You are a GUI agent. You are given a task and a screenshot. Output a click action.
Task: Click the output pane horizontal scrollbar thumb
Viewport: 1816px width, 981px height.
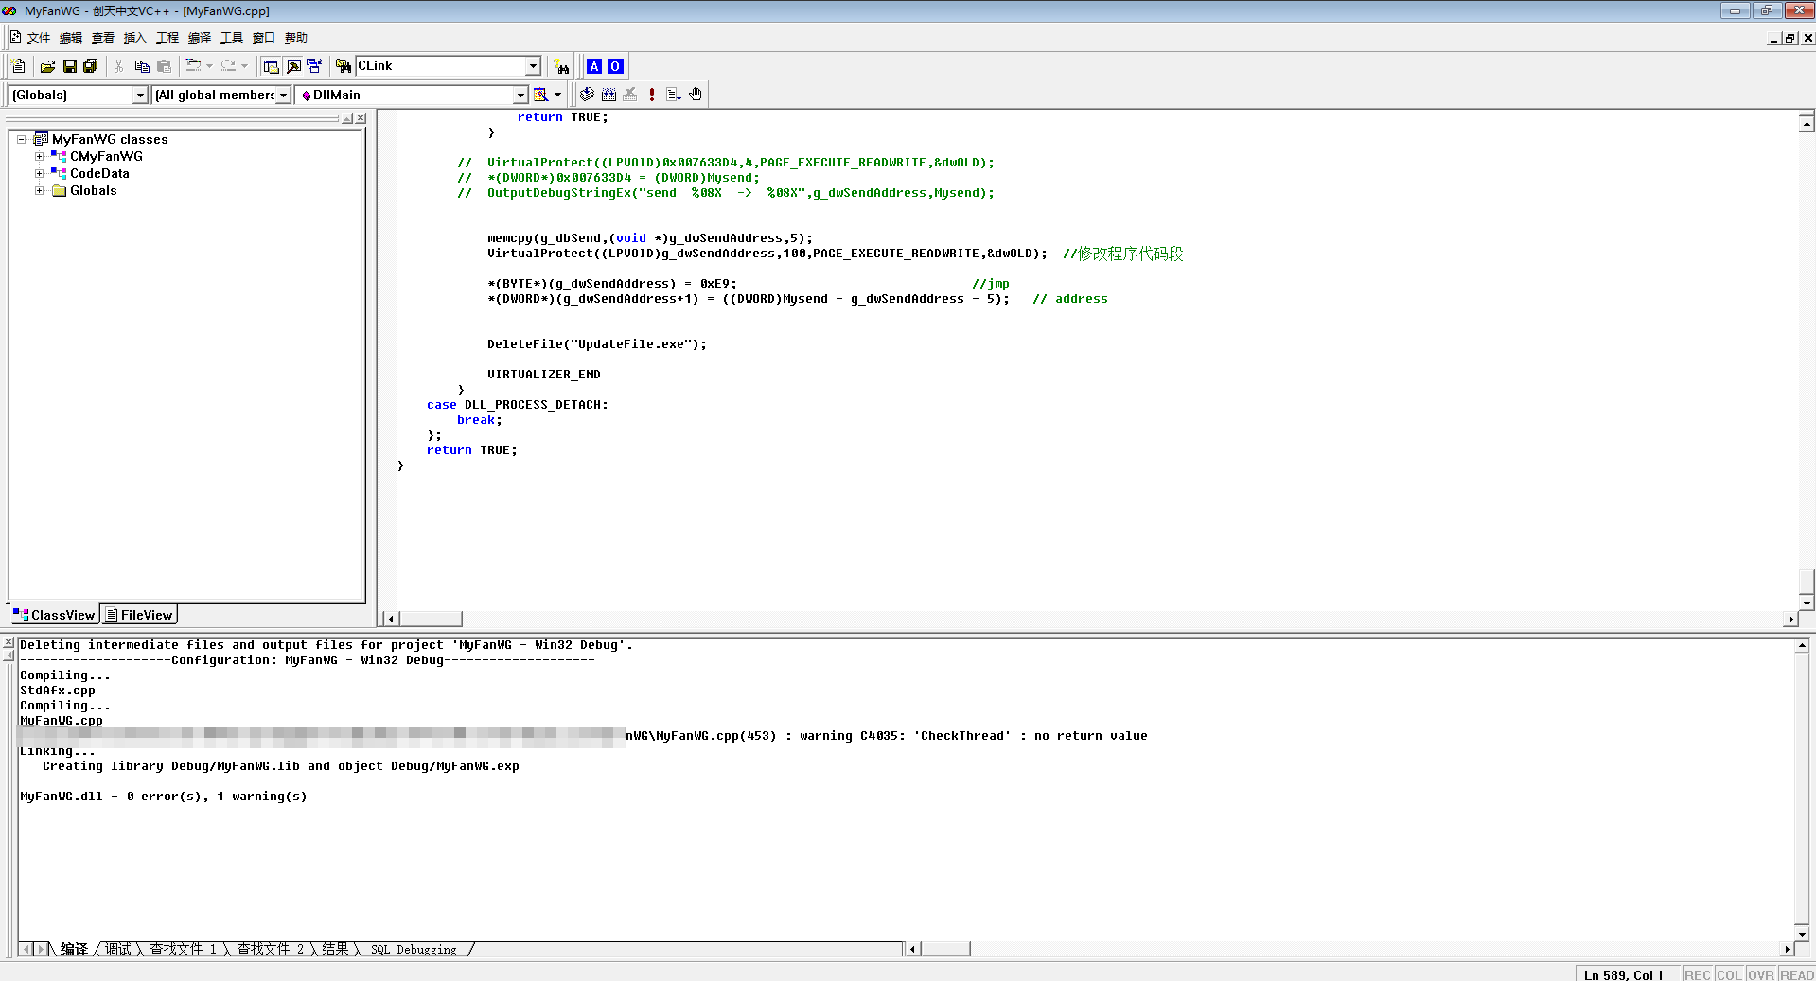point(945,949)
